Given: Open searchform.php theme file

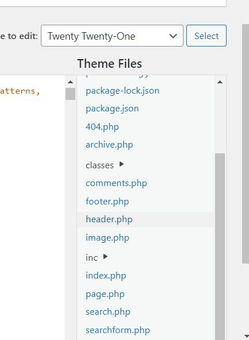Looking at the screenshot, I should point(118,330).
